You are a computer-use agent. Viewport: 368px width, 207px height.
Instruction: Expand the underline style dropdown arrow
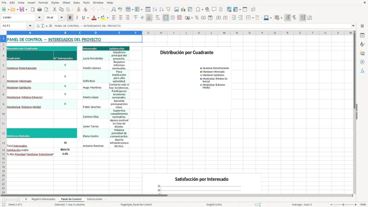[x=88, y=18]
